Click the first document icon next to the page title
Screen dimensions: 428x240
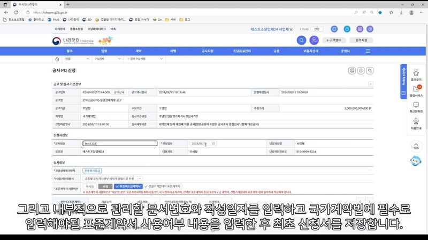coord(352,71)
